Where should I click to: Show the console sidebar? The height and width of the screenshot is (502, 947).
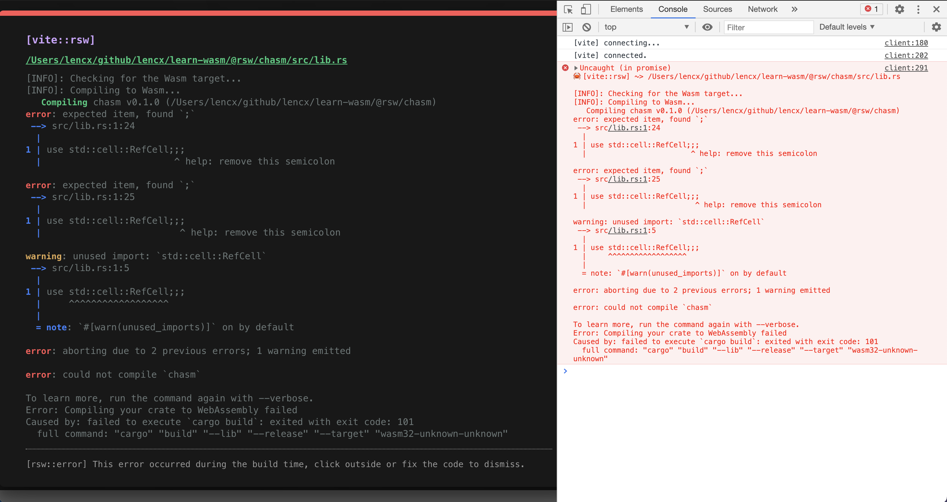click(568, 27)
